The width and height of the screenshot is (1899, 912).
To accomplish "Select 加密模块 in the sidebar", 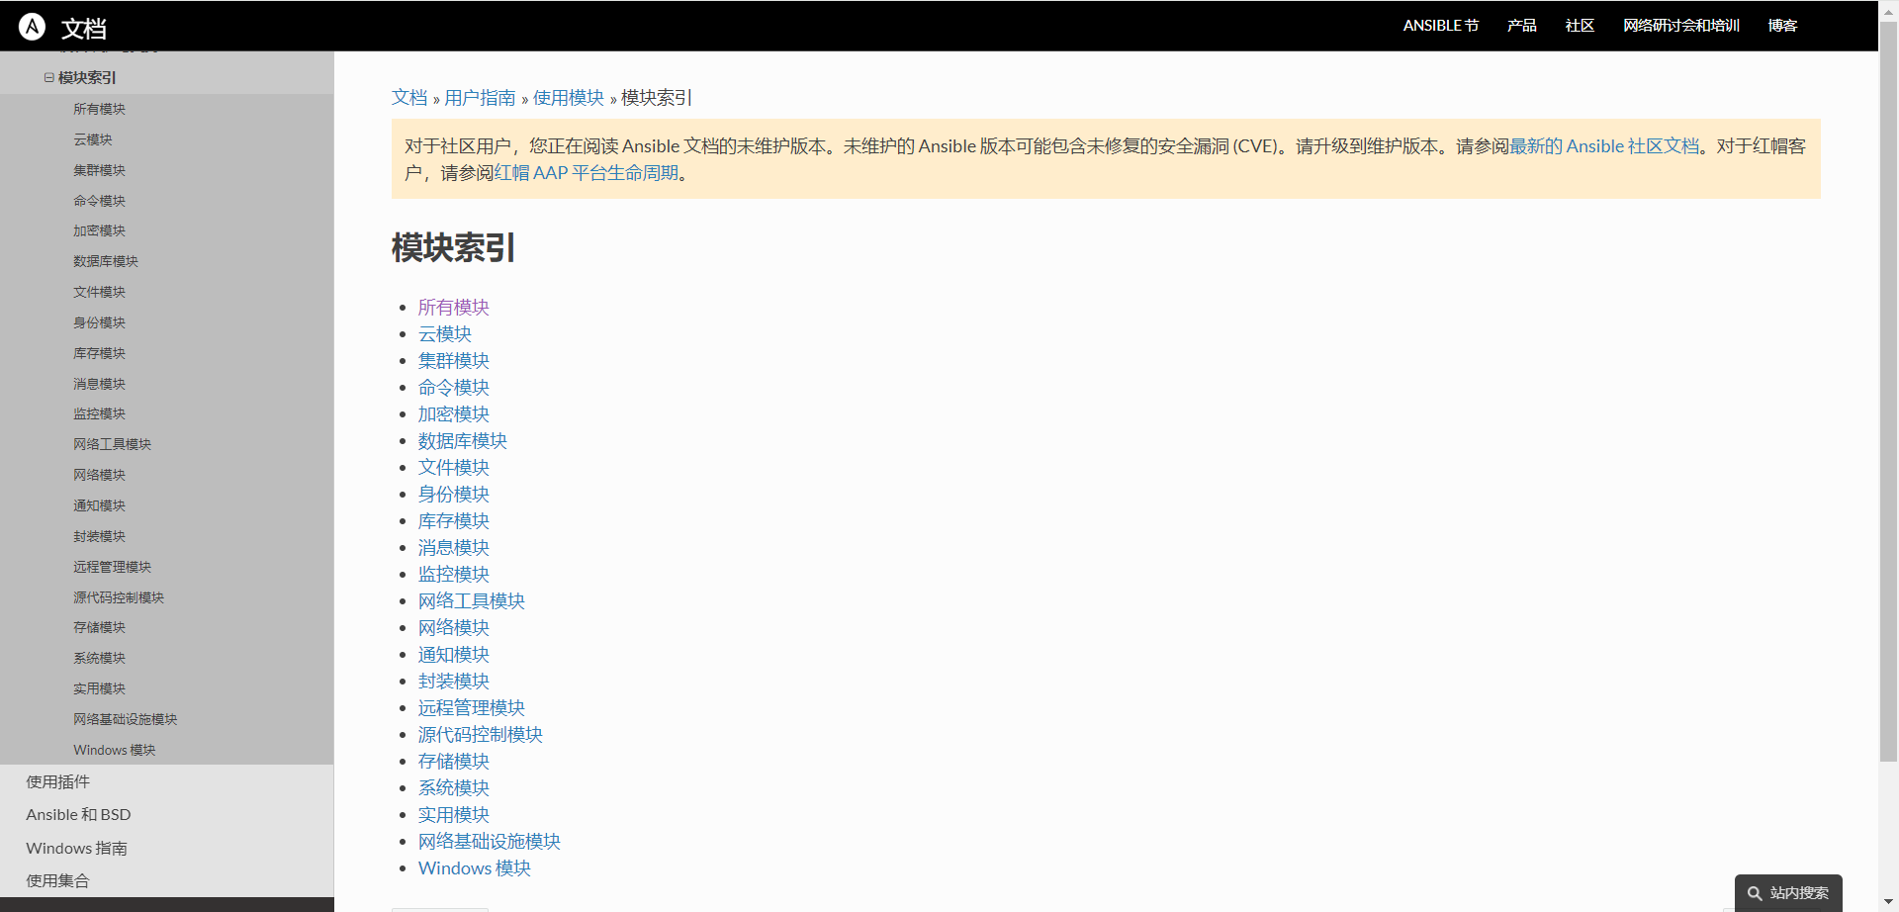I will click(99, 230).
